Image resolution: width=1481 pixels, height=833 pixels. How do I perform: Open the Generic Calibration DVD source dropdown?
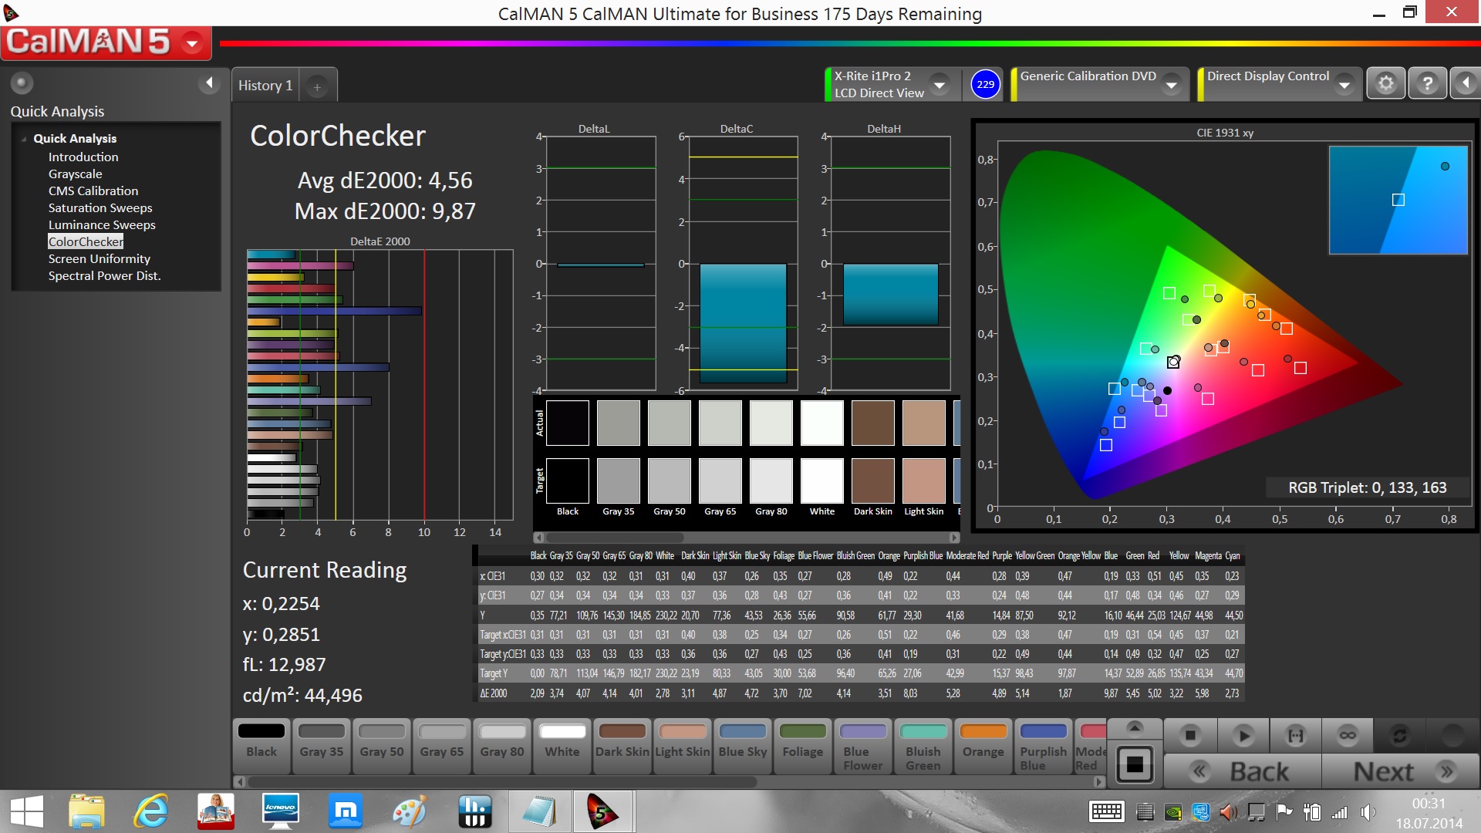tap(1171, 84)
